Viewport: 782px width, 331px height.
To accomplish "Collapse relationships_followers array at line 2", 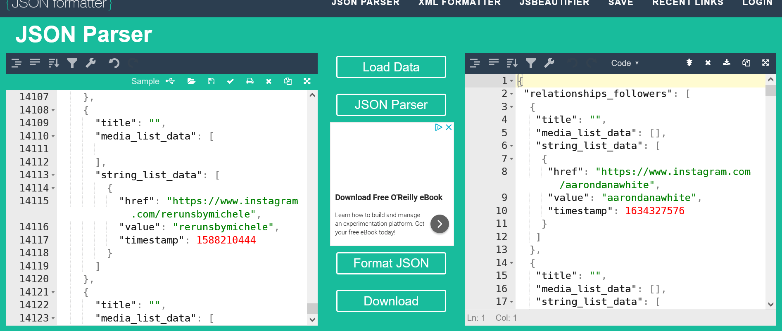I will coord(512,94).
